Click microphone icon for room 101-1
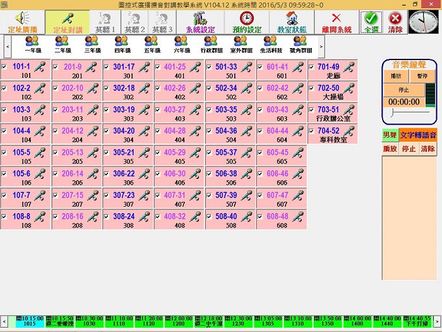Screen dimensions: 442x332 tap(40, 66)
